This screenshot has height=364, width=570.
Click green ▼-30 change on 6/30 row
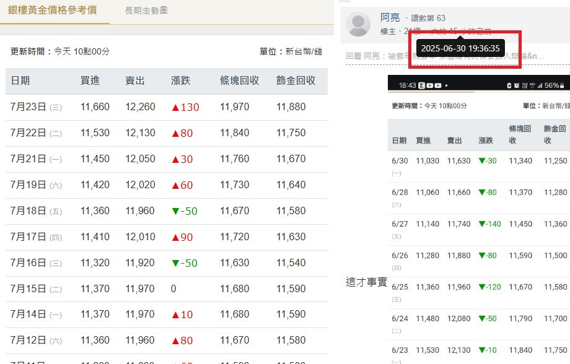488,161
